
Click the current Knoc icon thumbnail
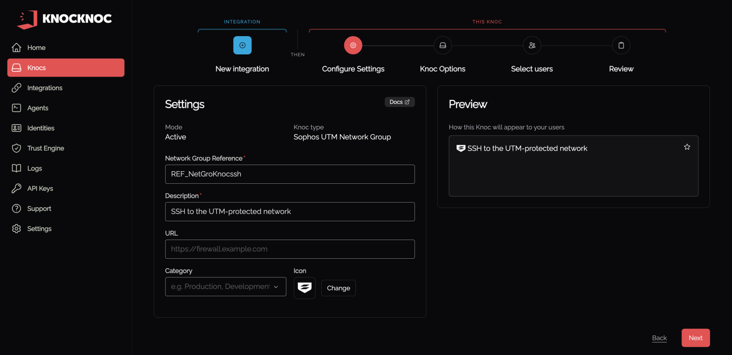pos(305,288)
